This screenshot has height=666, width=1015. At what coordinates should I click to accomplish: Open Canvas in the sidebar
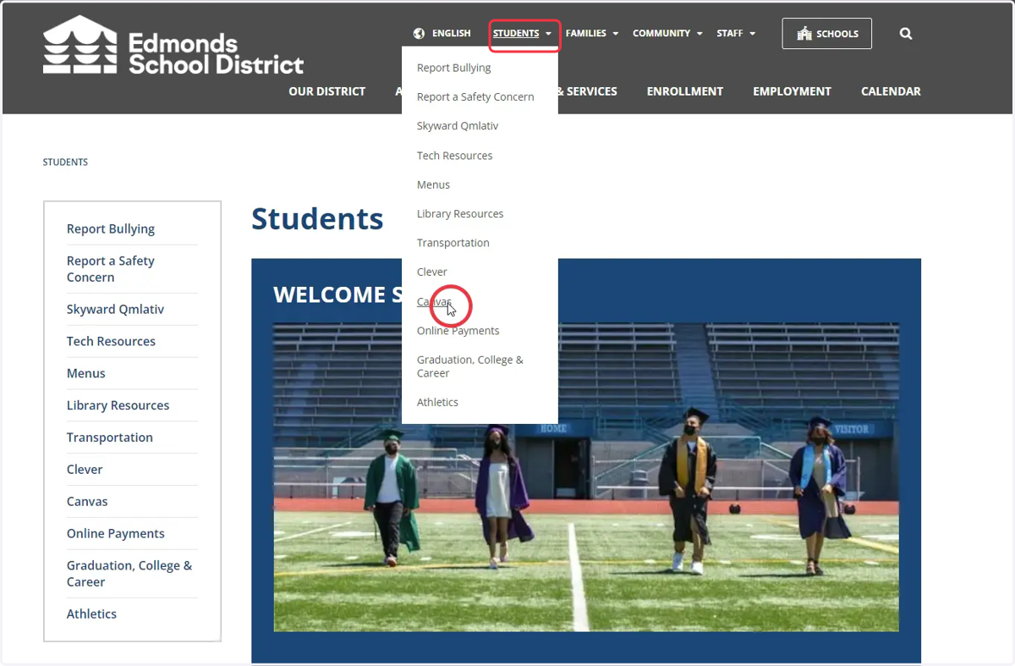pos(87,502)
